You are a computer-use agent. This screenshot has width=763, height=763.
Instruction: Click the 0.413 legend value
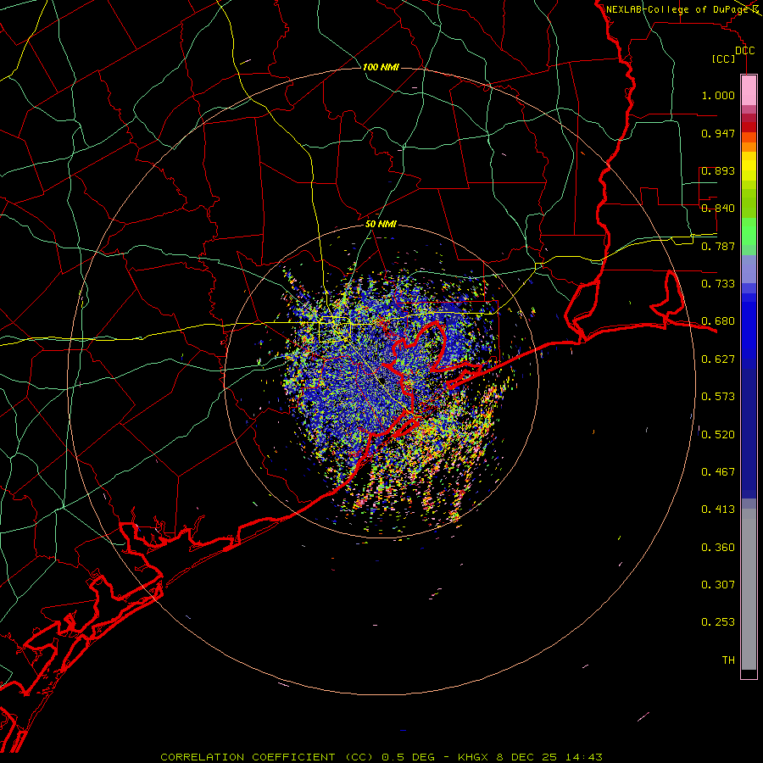click(x=718, y=510)
